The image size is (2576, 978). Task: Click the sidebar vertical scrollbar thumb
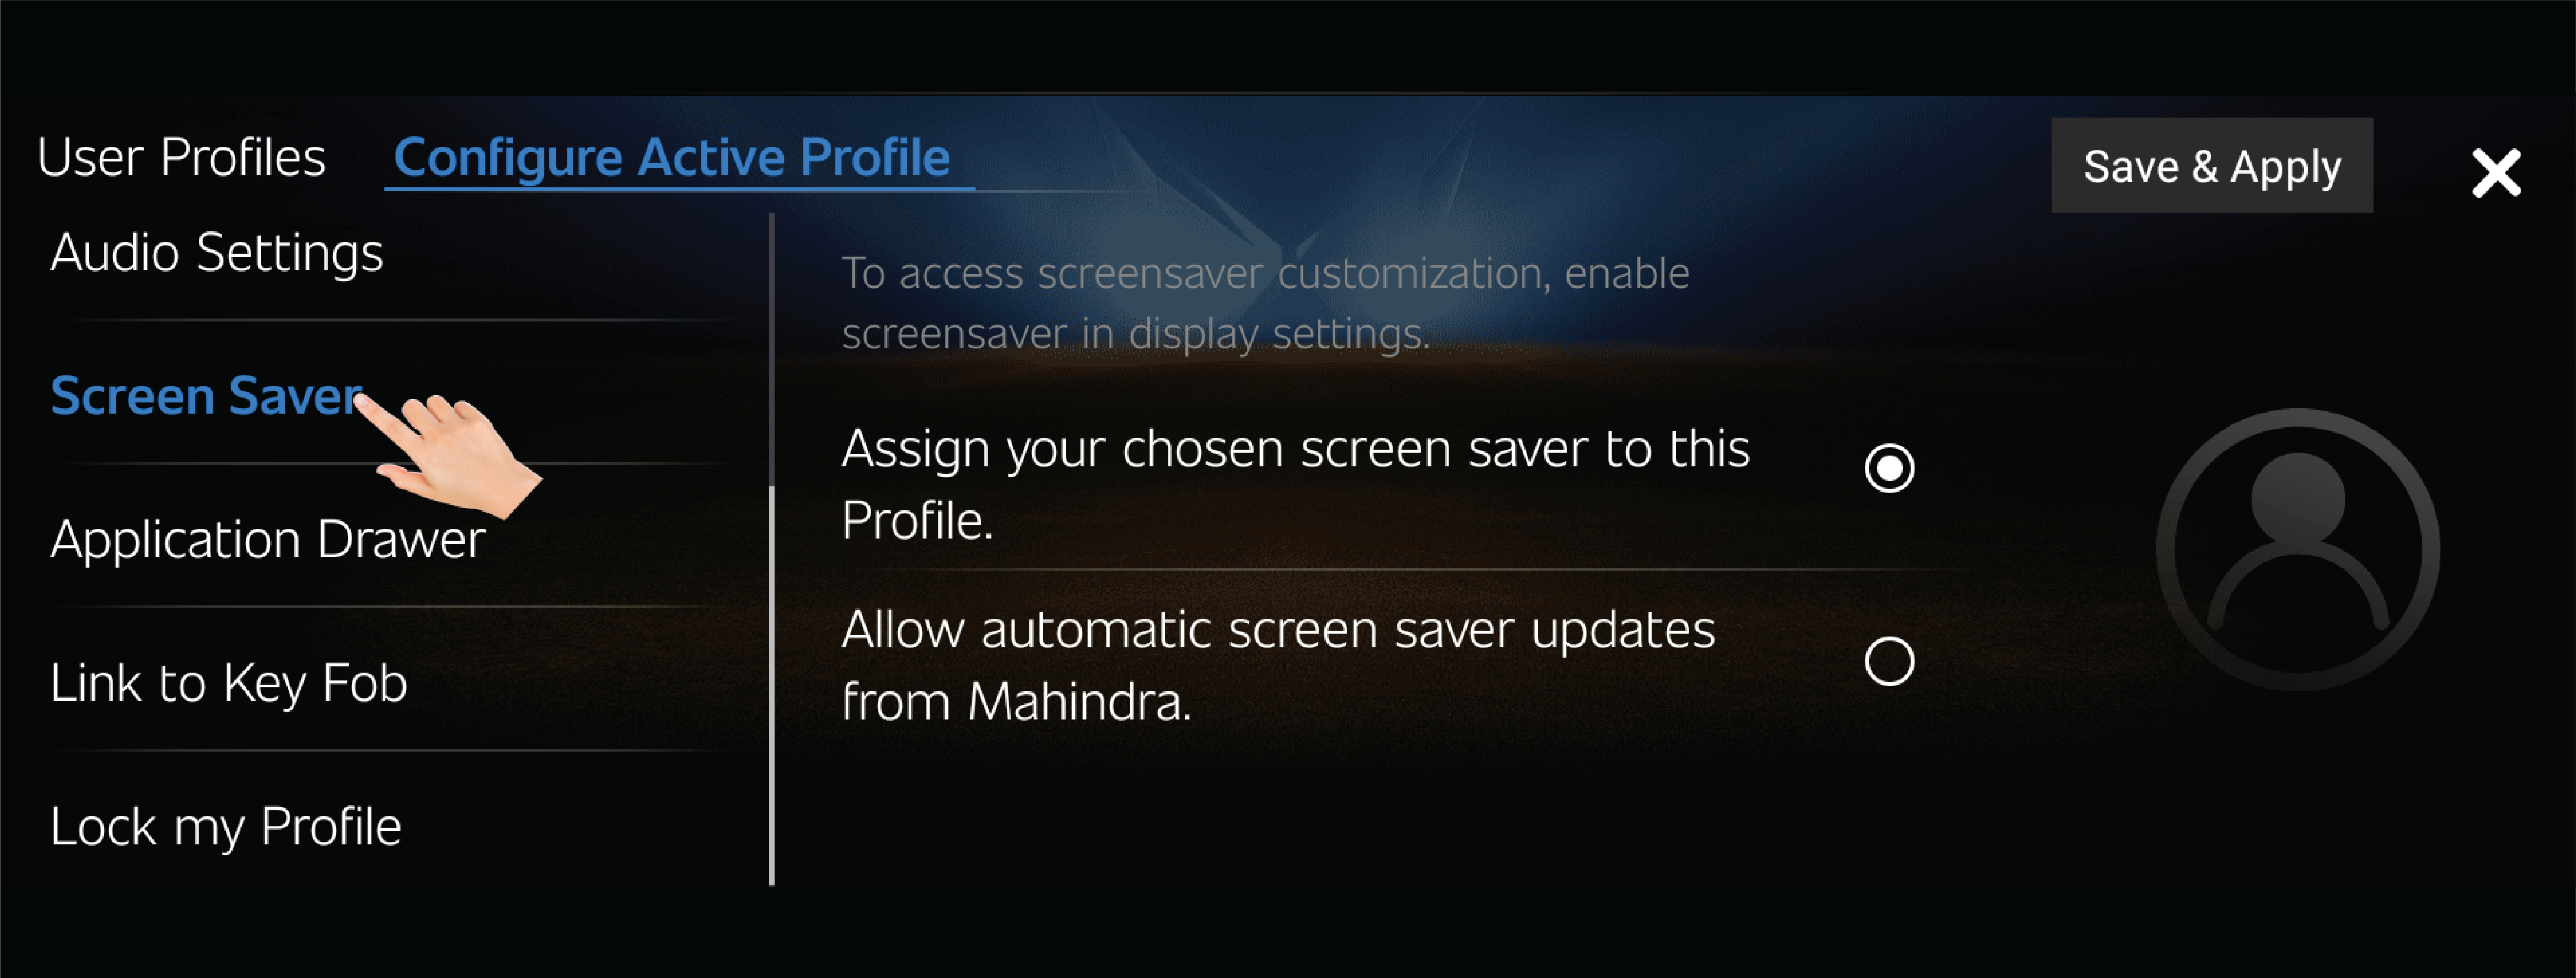point(772,686)
